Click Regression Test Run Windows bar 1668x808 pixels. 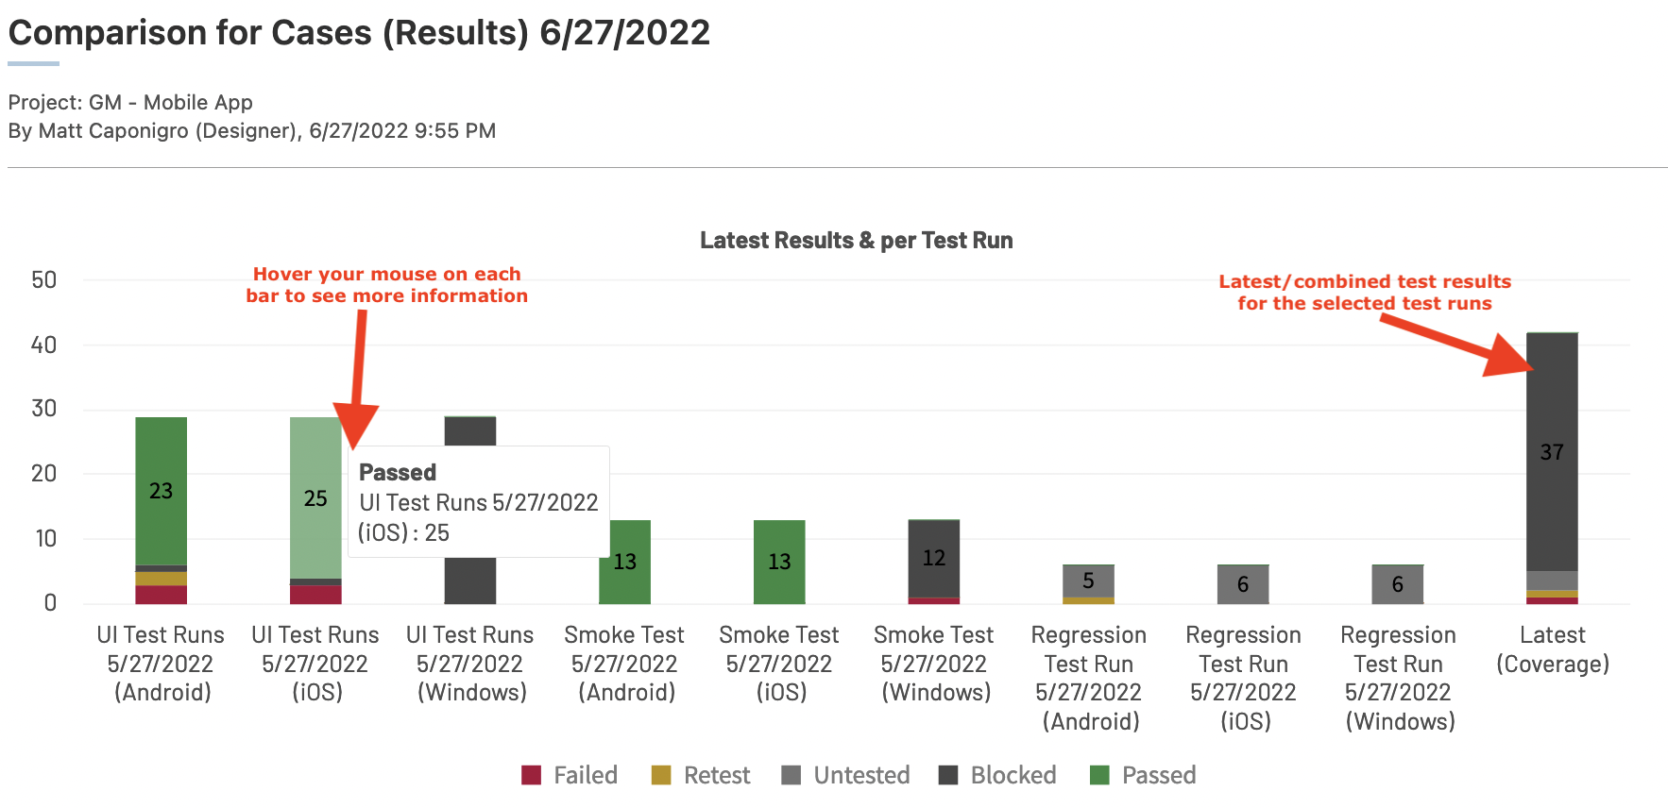click(x=1398, y=584)
